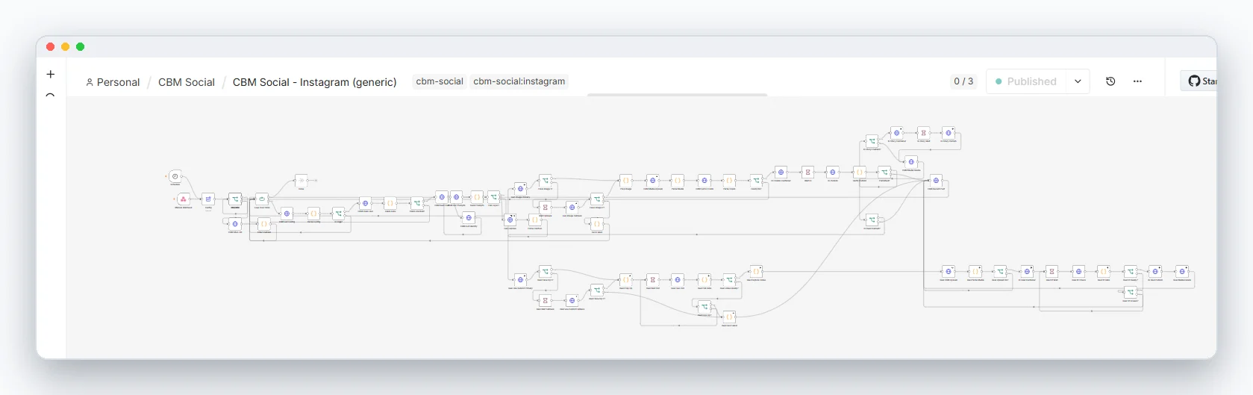Select the last globe node ending the bottom-right chain

coord(1182,271)
